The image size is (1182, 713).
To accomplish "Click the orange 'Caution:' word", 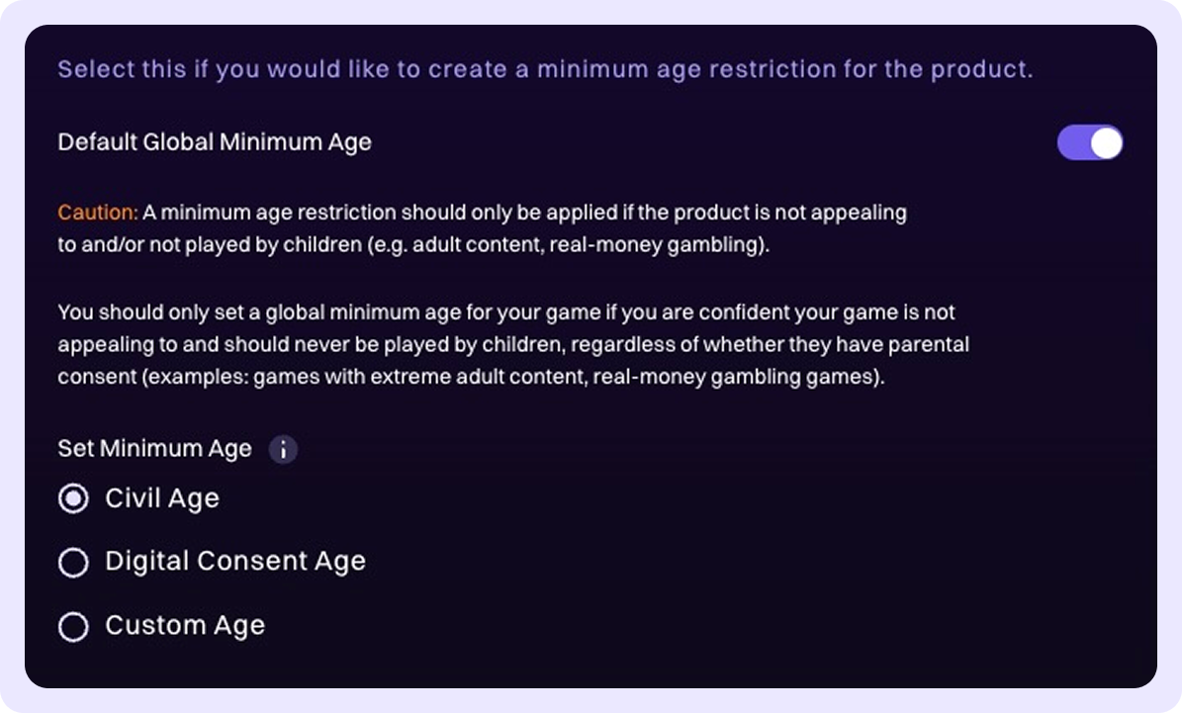I will click(x=97, y=213).
